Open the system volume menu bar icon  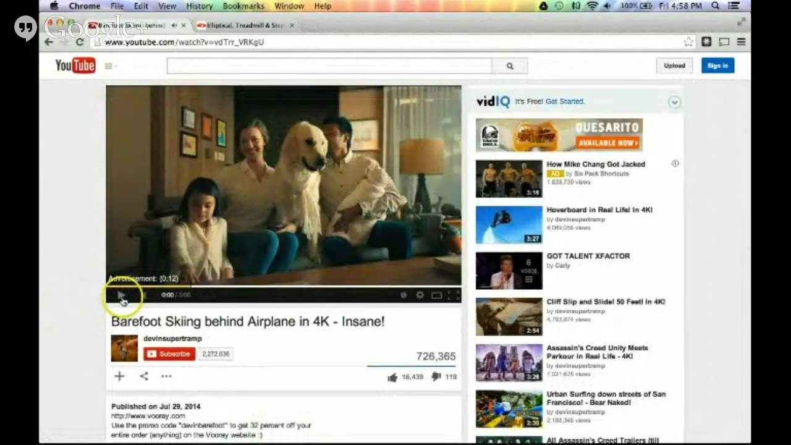pos(607,6)
